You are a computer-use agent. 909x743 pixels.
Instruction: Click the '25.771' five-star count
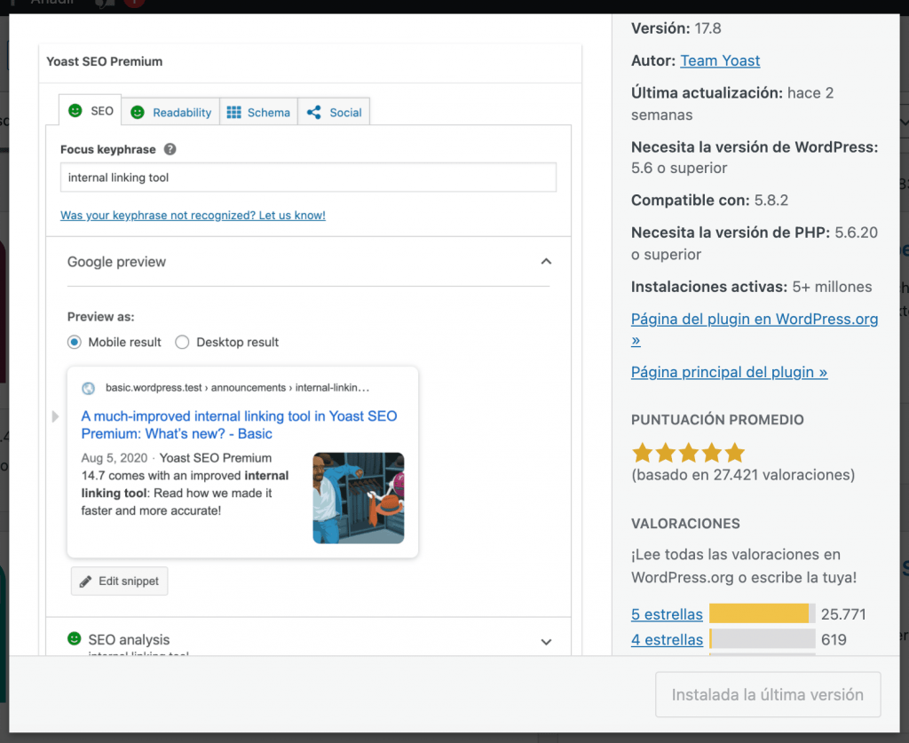pyautogui.click(x=843, y=614)
